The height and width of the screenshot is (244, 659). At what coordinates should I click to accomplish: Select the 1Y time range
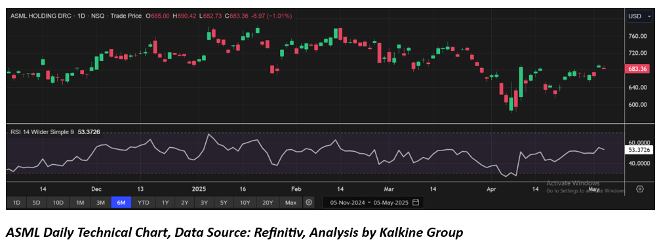point(165,203)
